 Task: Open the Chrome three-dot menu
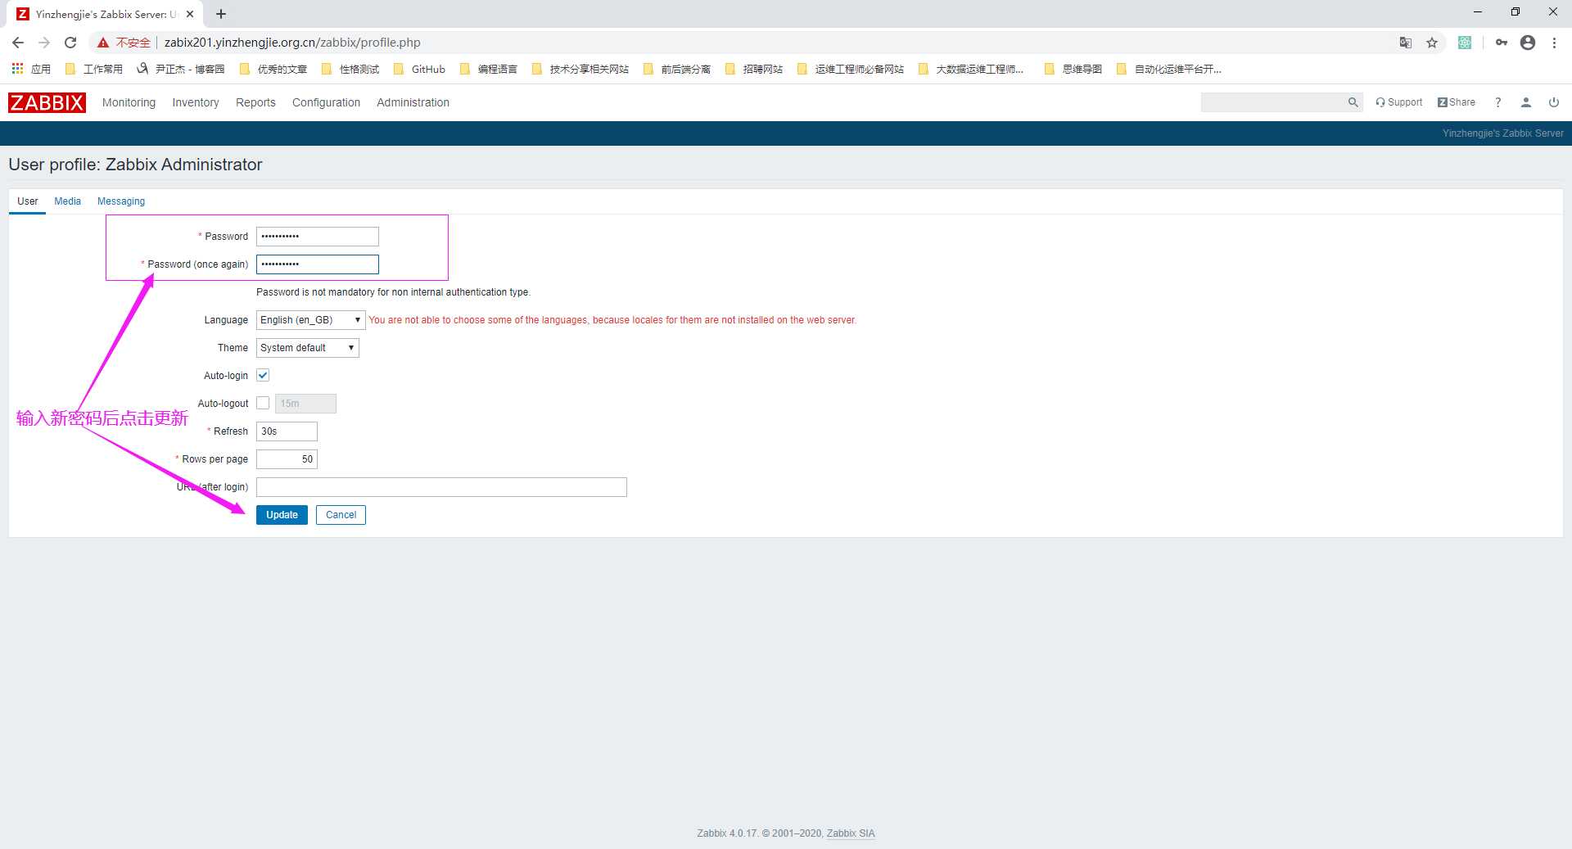pos(1554,43)
